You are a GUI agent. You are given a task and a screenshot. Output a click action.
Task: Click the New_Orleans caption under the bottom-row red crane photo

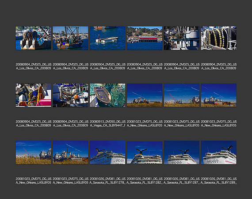click(x=34, y=181)
